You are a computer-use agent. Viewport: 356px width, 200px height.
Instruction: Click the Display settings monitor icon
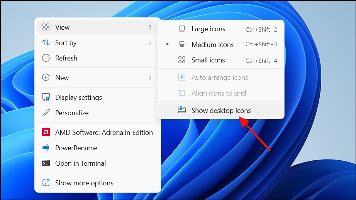46,97
